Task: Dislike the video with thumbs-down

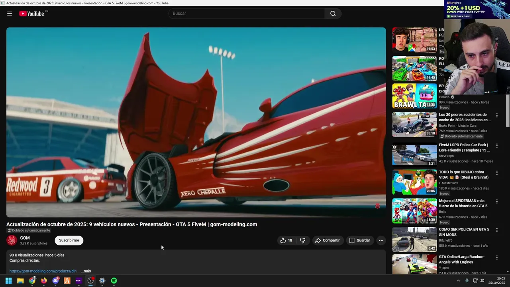Action: [x=303, y=240]
